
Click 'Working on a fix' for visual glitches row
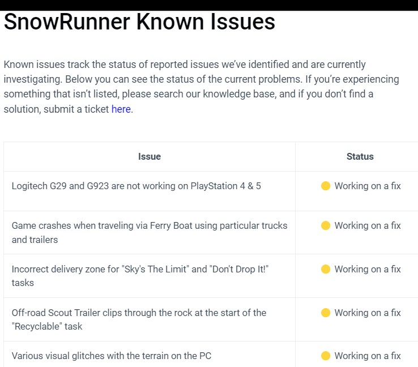pos(368,356)
